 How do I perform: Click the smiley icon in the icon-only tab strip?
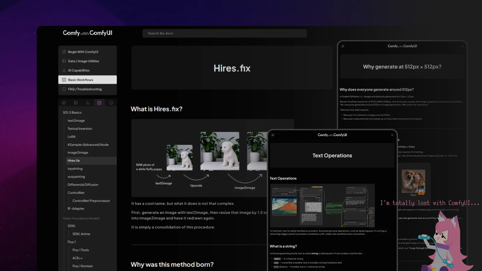point(111,103)
